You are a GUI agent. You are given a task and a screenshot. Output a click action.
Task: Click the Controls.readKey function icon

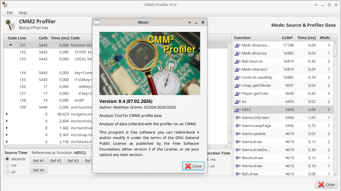point(237,78)
